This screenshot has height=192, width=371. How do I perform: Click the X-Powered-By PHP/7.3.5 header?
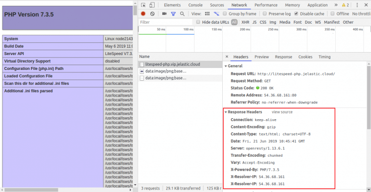[x=255, y=169]
